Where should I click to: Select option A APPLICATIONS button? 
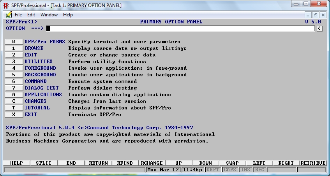14,95
